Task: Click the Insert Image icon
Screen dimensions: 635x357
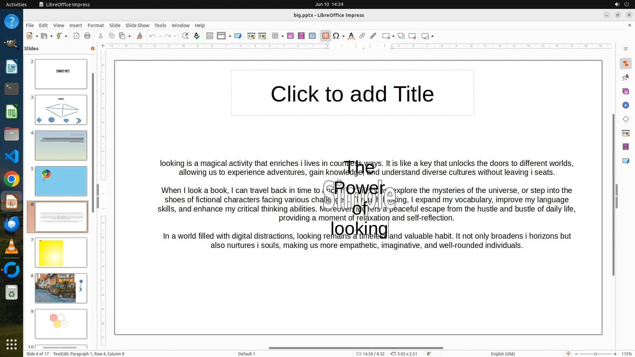Action: pyautogui.click(x=290, y=36)
